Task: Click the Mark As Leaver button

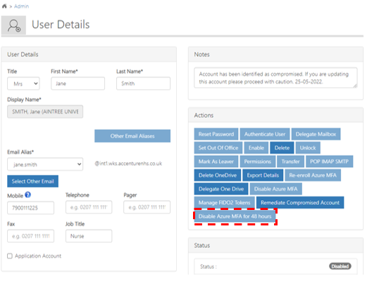Action: click(x=216, y=162)
